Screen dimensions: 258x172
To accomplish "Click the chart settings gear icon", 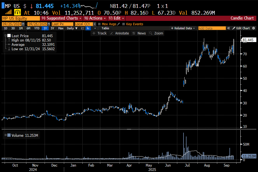I will [x=254, y=28].
